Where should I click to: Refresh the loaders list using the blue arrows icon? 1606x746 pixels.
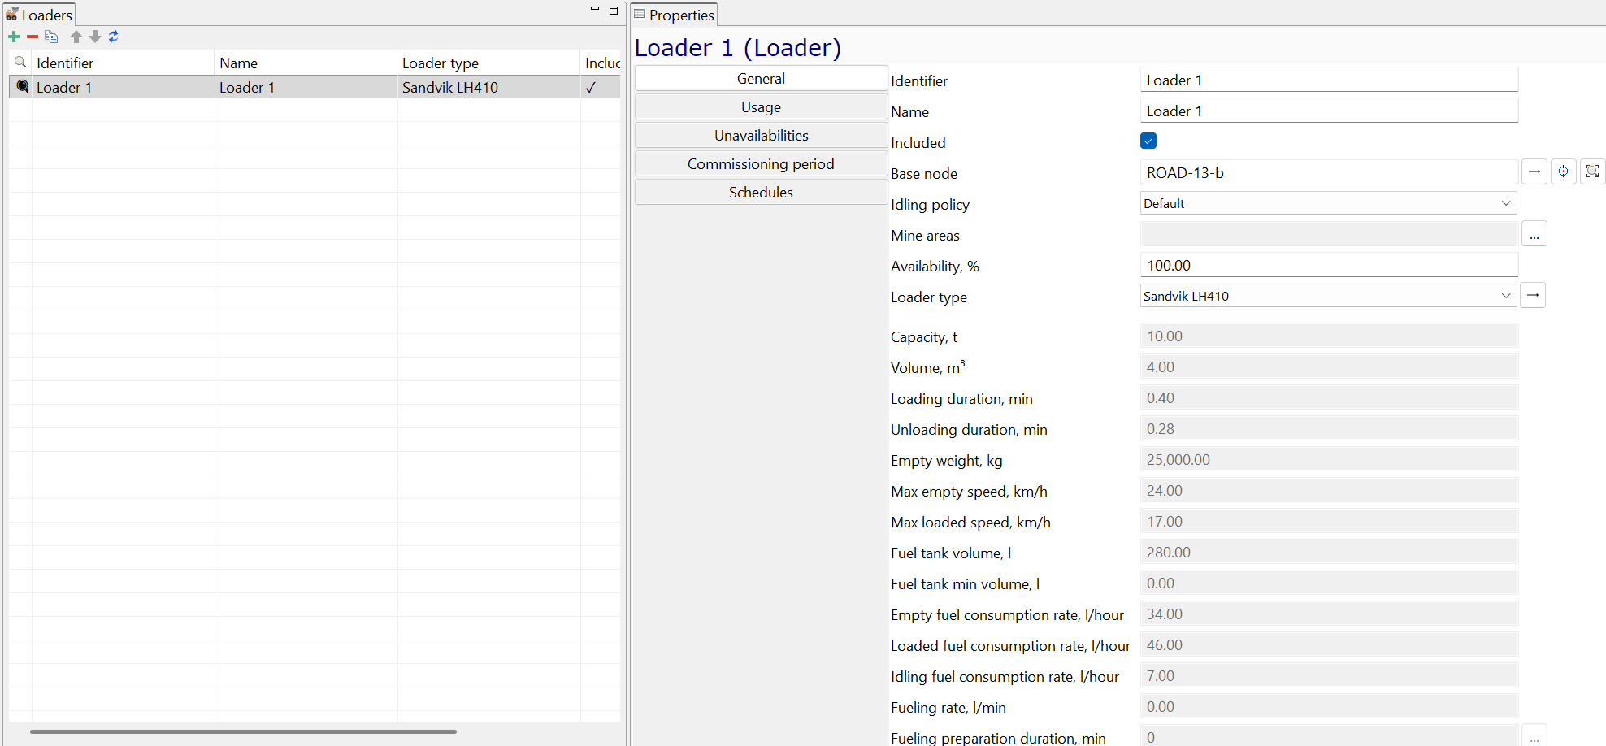(x=114, y=37)
